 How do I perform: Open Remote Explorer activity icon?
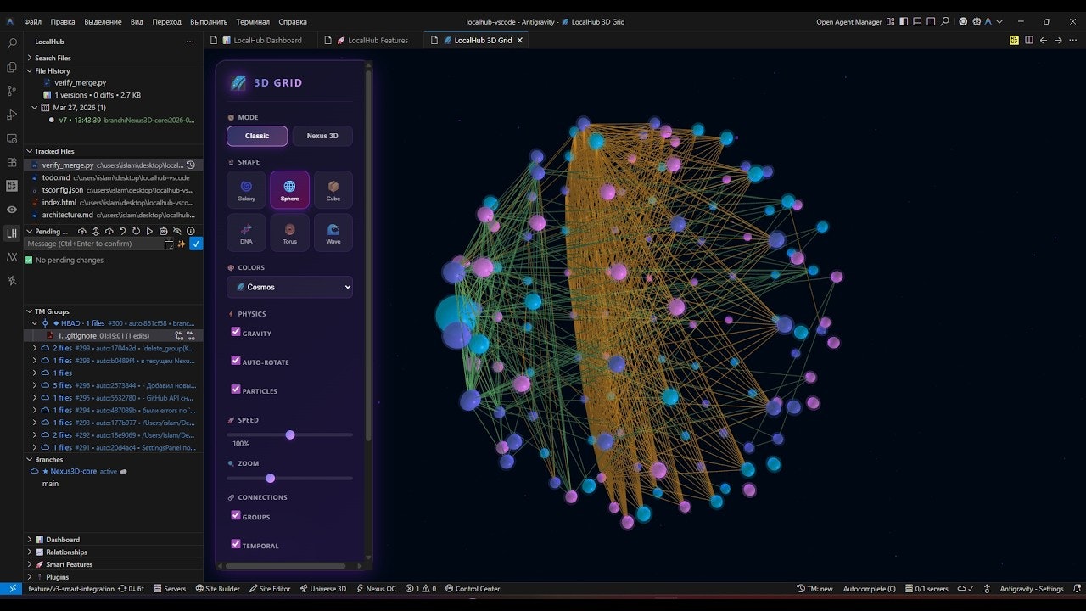12,137
